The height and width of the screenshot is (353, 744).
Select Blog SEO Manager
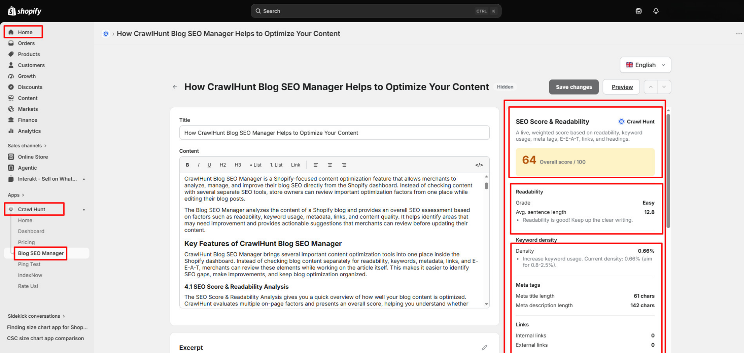(41, 253)
